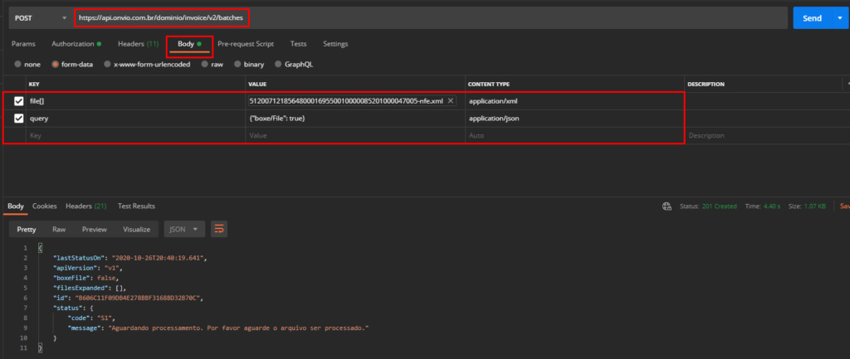Image resolution: width=850 pixels, height=359 pixels.
Task: Click the status code S1 line
Action: [91, 318]
